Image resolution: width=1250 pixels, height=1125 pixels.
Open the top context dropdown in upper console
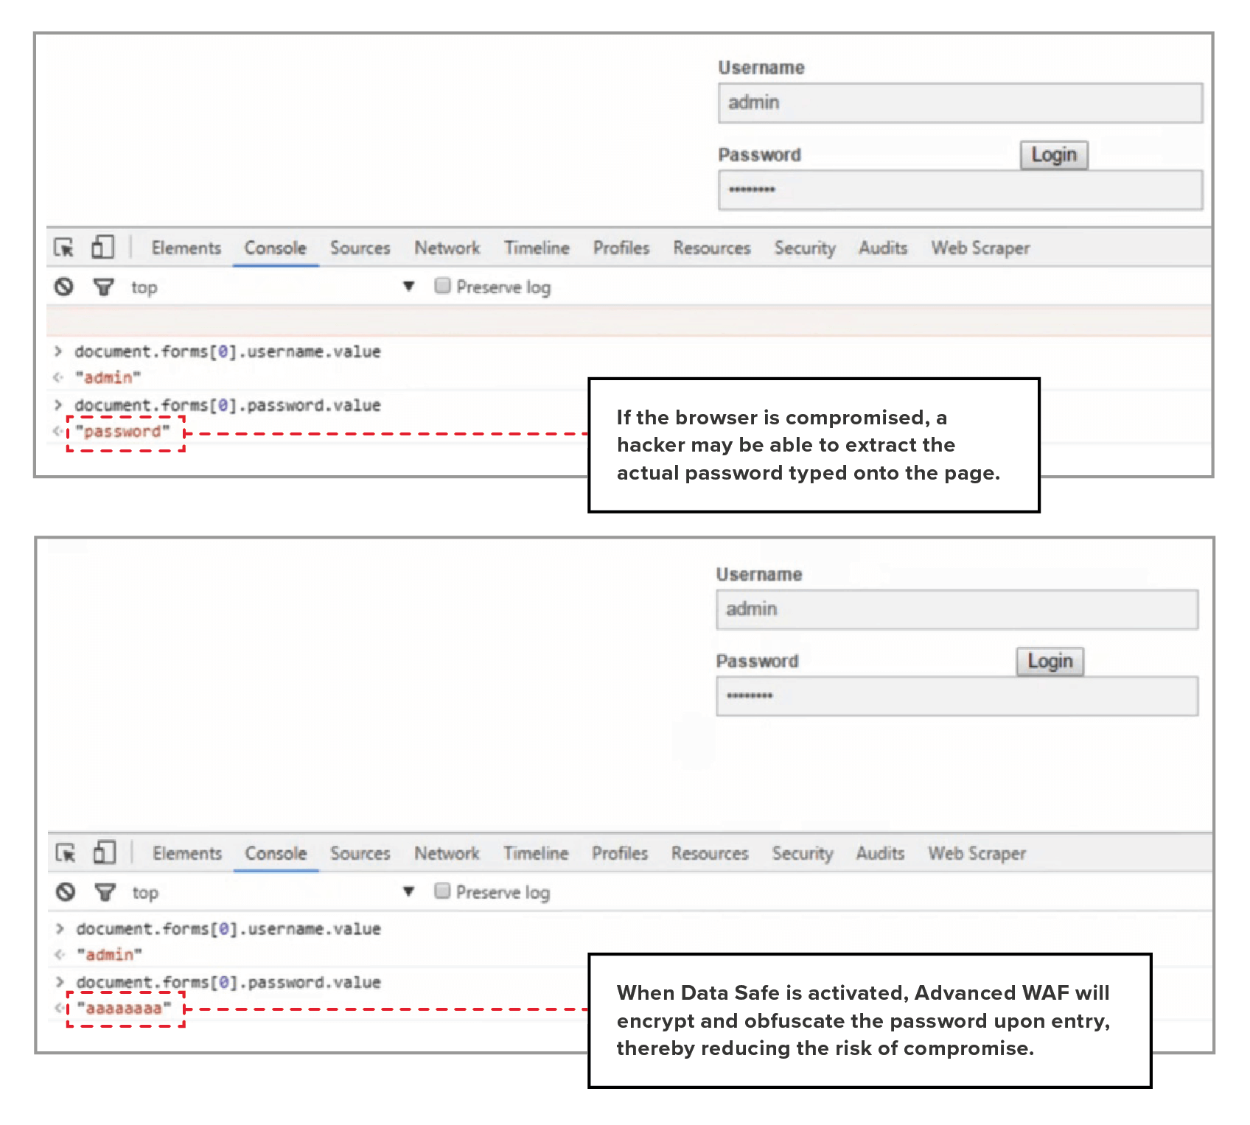pos(408,287)
